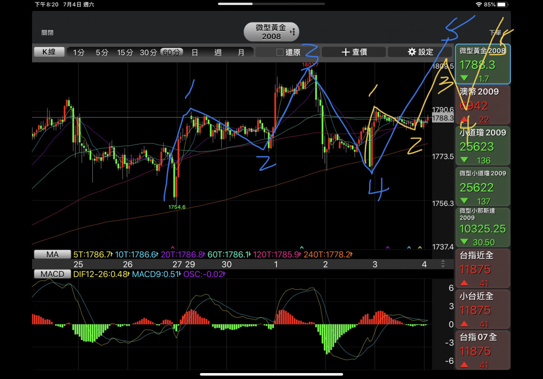Switch the chart to the 60分 interval
Viewport: 543px width, 379px height.
pyautogui.click(x=172, y=52)
